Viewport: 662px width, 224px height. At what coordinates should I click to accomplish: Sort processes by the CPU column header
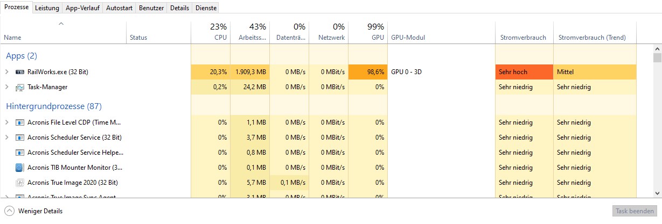coord(211,32)
